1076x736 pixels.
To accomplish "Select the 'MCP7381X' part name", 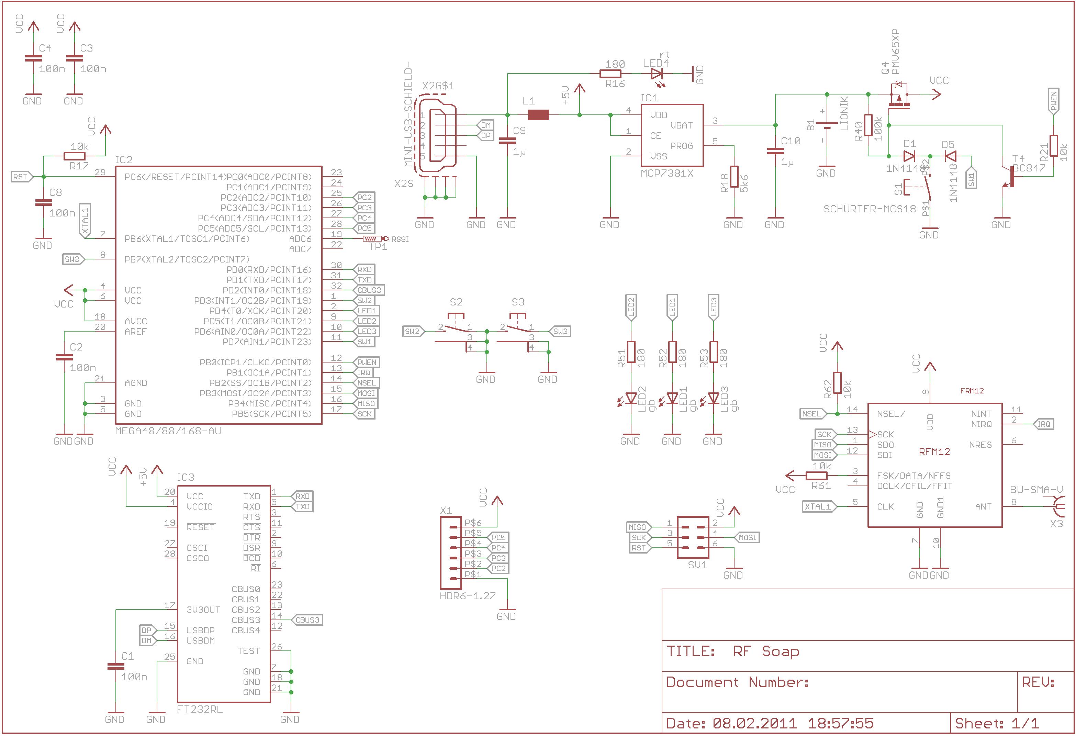I will click(667, 174).
